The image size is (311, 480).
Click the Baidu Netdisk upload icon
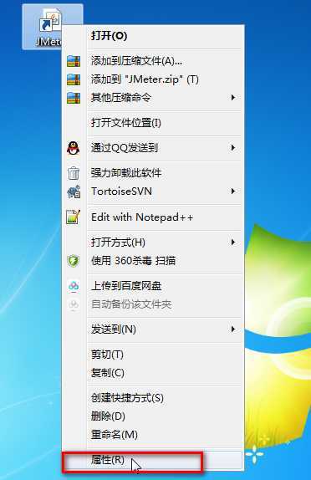[x=74, y=286]
